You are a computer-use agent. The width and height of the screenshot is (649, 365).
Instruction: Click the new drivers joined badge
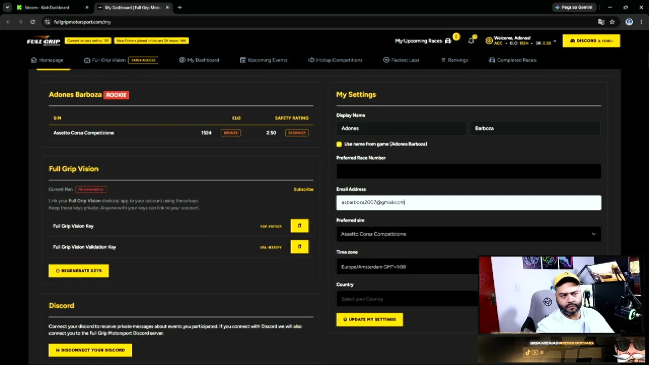(x=151, y=41)
